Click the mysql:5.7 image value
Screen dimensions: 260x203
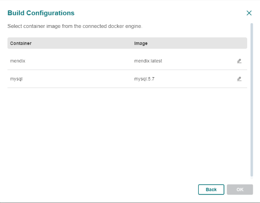coord(144,79)
